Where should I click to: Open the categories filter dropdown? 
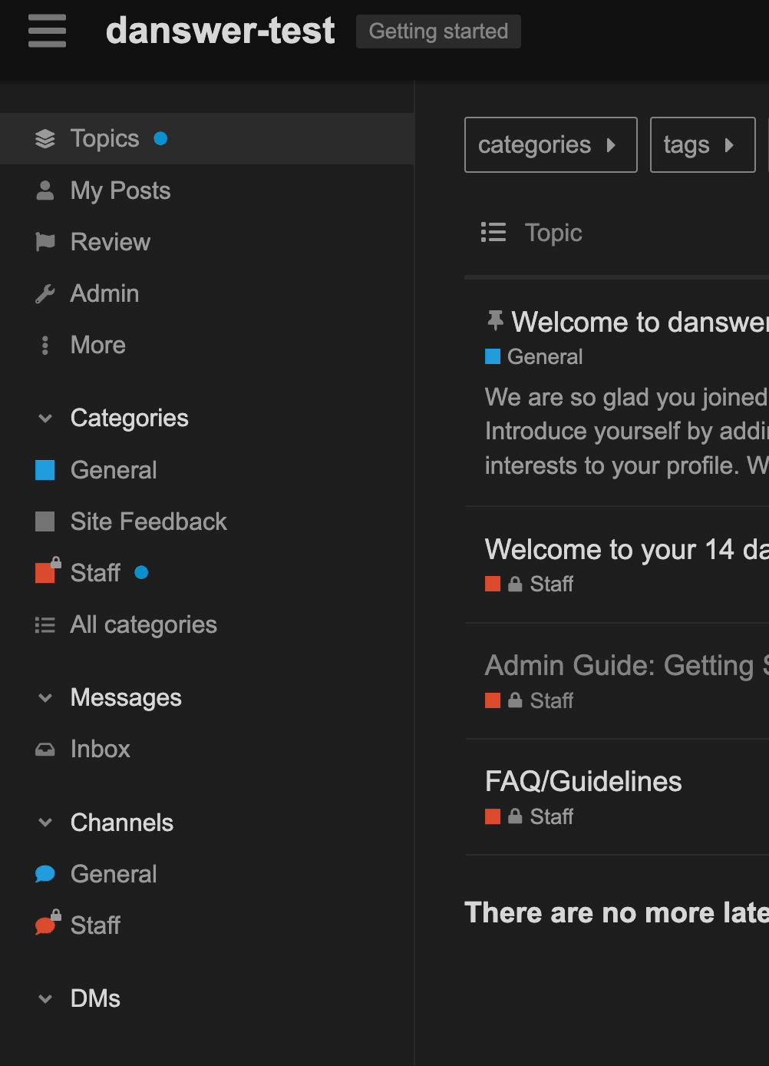coord(550,144)
